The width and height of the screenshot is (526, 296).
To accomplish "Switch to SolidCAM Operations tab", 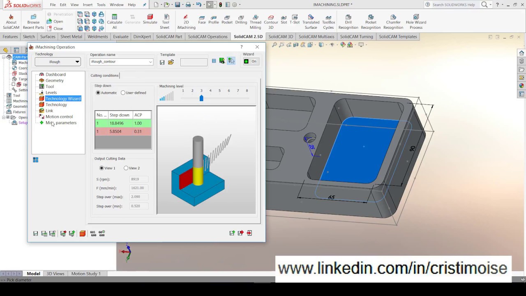I will pyautogui.click(x=208, y=37).
